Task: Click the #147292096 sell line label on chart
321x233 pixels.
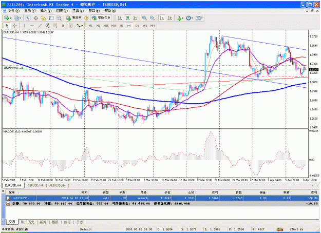Action: (13, 68)
